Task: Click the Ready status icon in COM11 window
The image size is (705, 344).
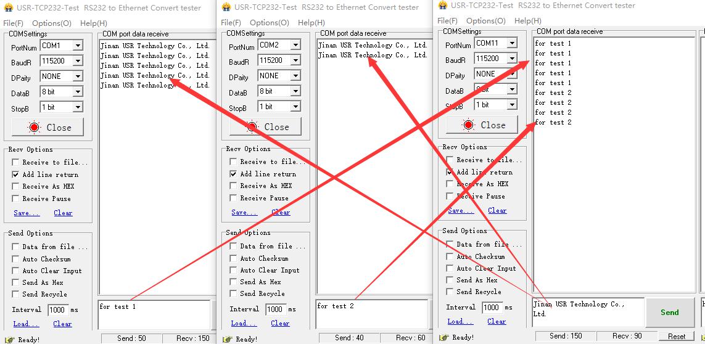Action: tap(443, 337)
